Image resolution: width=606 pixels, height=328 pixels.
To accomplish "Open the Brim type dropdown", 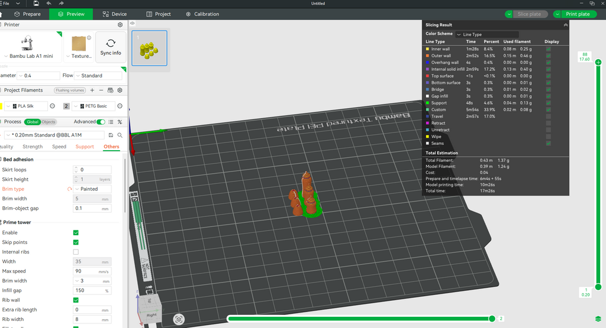I will pos(93,189).
